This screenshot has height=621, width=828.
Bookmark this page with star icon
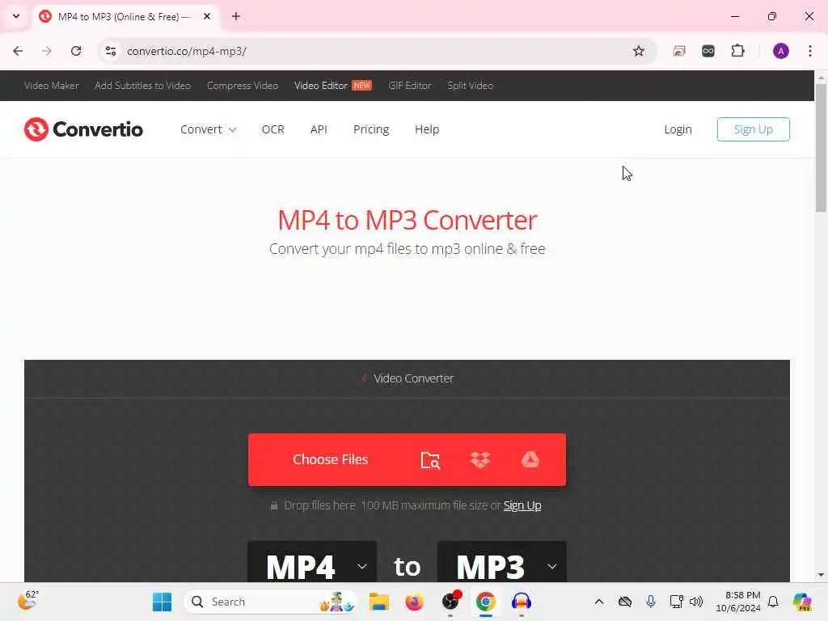[639, 51]
